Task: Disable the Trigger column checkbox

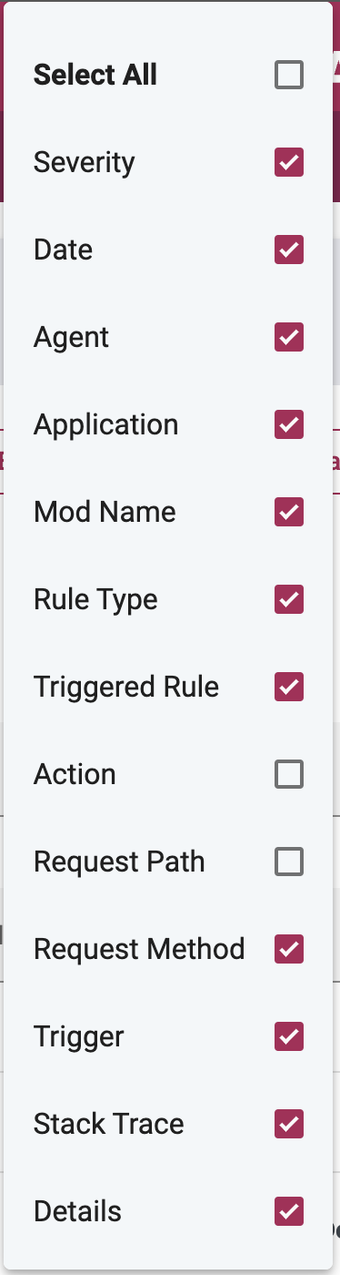Action: coord(289,1037)
